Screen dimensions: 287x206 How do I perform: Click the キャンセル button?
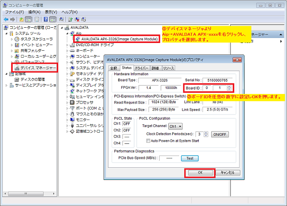point(228,173)
